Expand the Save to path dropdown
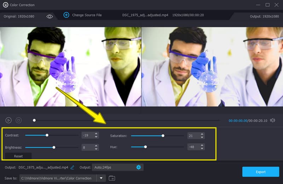 coord(101,178)
